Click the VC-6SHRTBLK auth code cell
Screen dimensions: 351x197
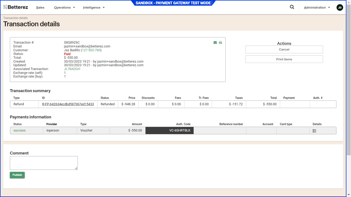(169, 131)
